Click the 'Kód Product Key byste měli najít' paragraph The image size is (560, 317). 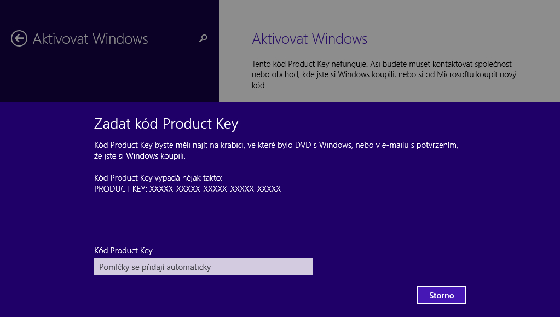(276, 151)
